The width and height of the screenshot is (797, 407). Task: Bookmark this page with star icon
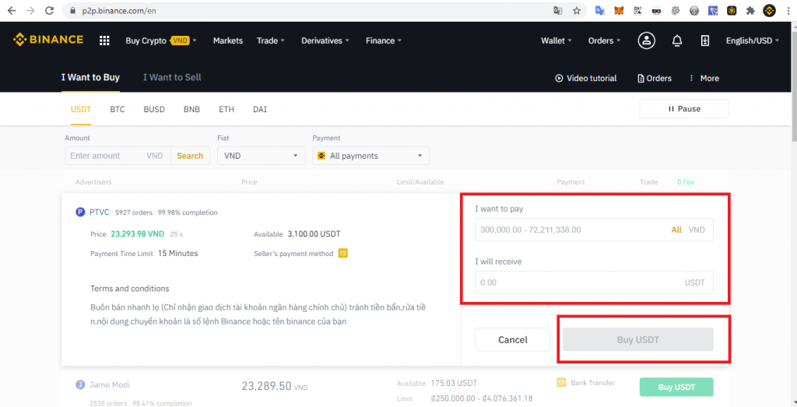pyautogui.click(x=577, y=10)
